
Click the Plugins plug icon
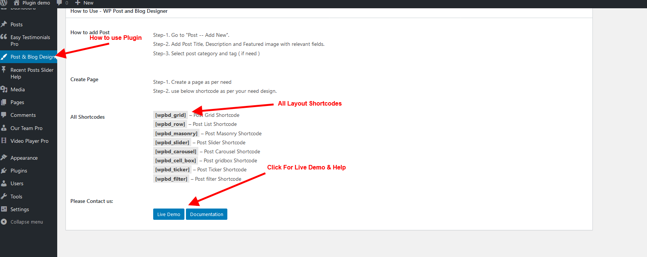[x=4, y=171]
